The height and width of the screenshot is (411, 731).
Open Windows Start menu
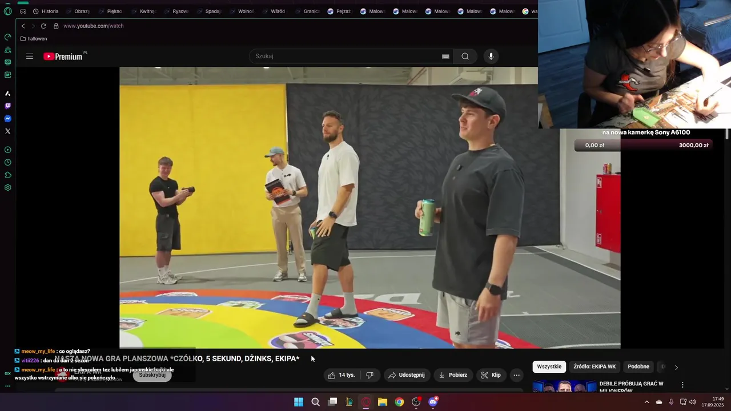(299, 402)
